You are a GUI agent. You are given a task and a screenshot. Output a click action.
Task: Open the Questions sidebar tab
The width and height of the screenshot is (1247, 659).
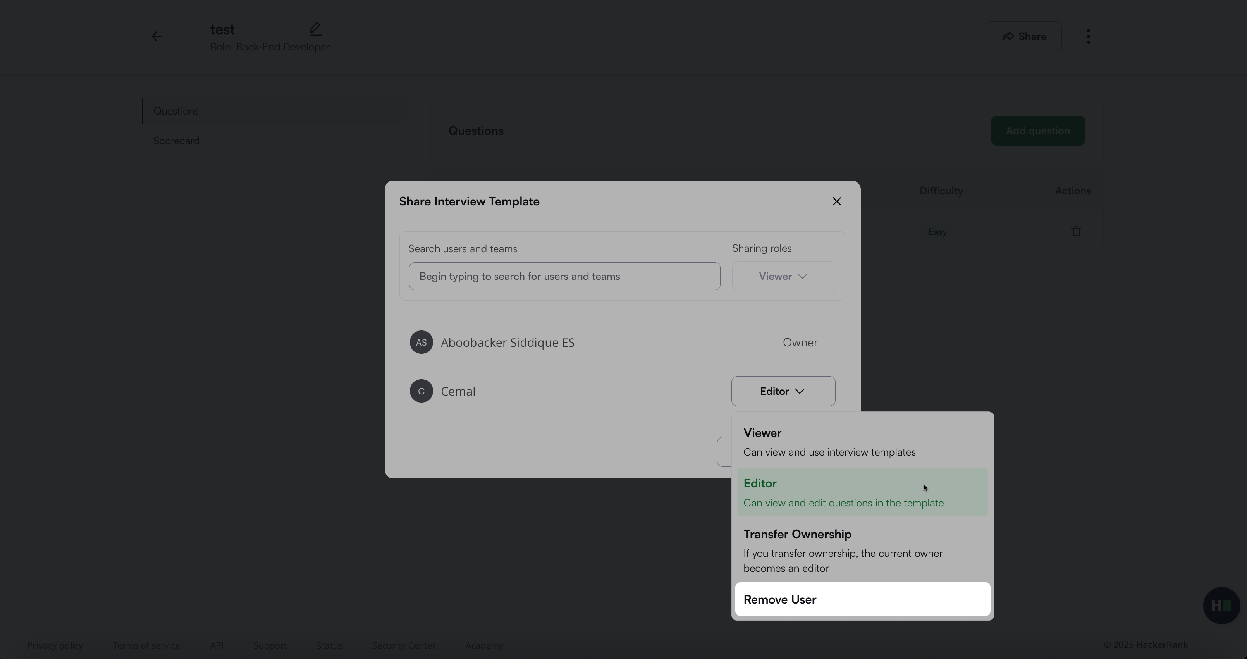click(176, 111)
